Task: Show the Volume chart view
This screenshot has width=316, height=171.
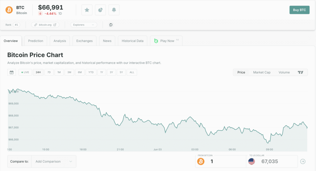Action: point(284,72)
